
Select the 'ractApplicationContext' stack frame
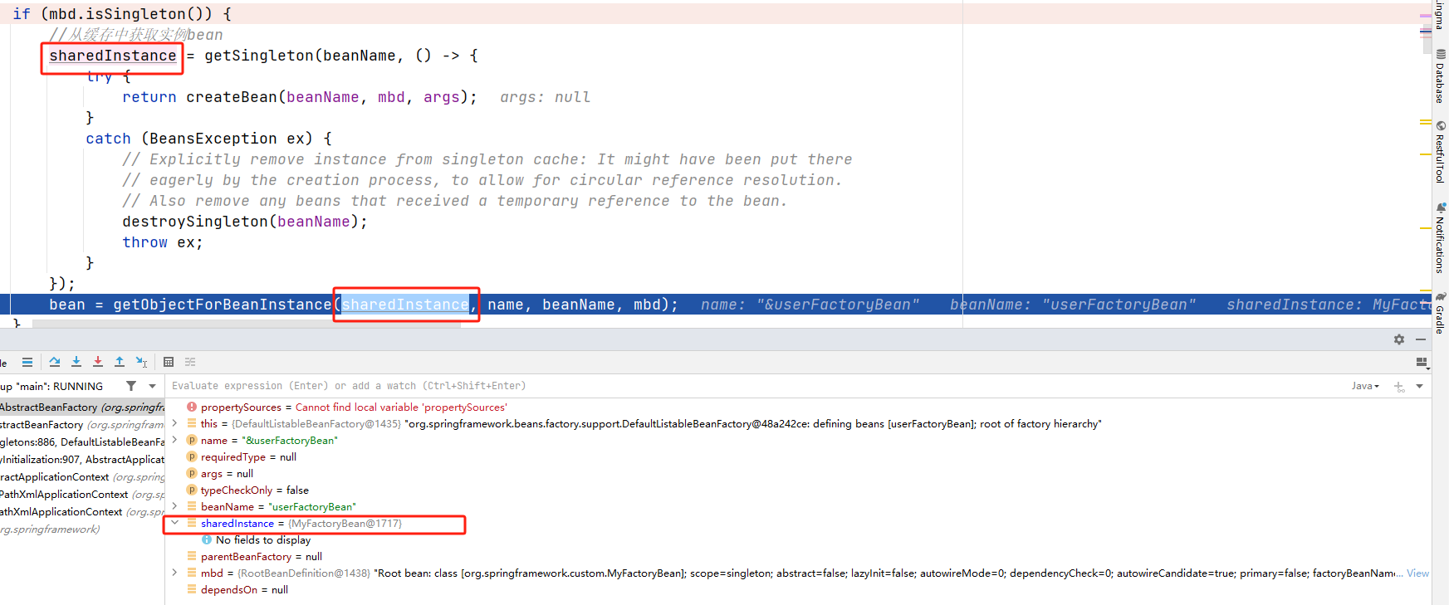coord(82,477)
